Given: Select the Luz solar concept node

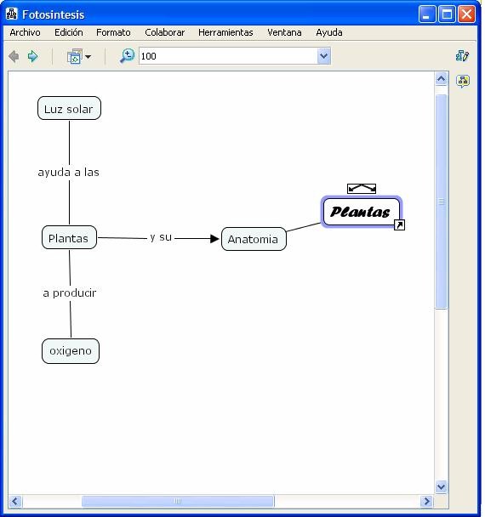Looking at the screenshot, I should (69, 109).
